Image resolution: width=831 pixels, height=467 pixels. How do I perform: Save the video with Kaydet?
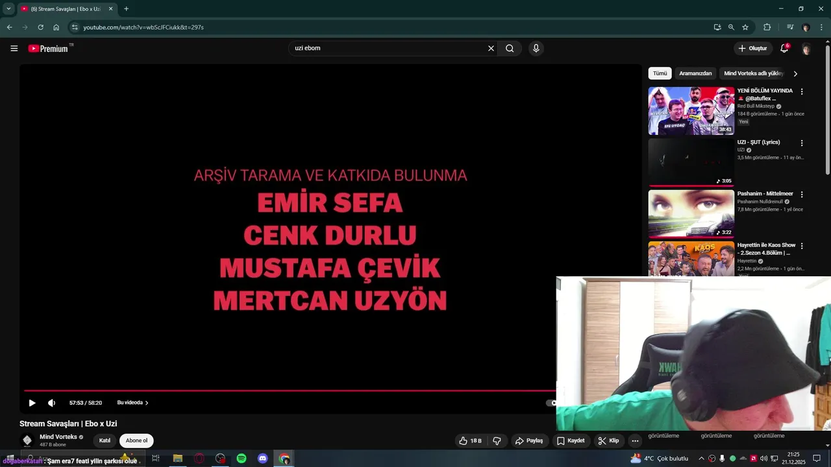click(571, 440)
